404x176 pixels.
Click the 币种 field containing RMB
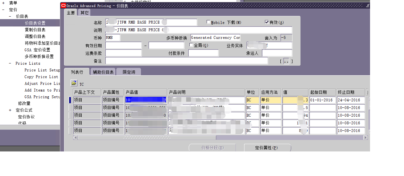click(x=112, y=38)
